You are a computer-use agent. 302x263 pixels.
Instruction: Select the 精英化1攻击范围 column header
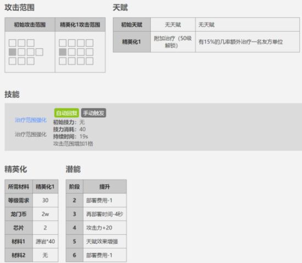(x=80, y=25)
